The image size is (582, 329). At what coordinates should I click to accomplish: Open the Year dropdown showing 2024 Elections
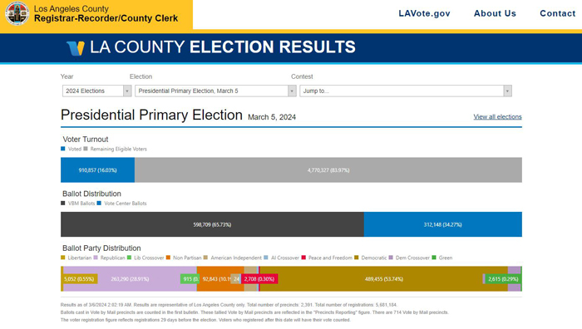point(97,91)
